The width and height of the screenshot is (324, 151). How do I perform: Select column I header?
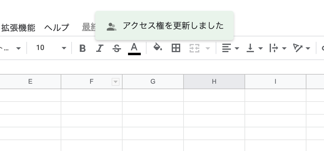click(x=275, y=82)
